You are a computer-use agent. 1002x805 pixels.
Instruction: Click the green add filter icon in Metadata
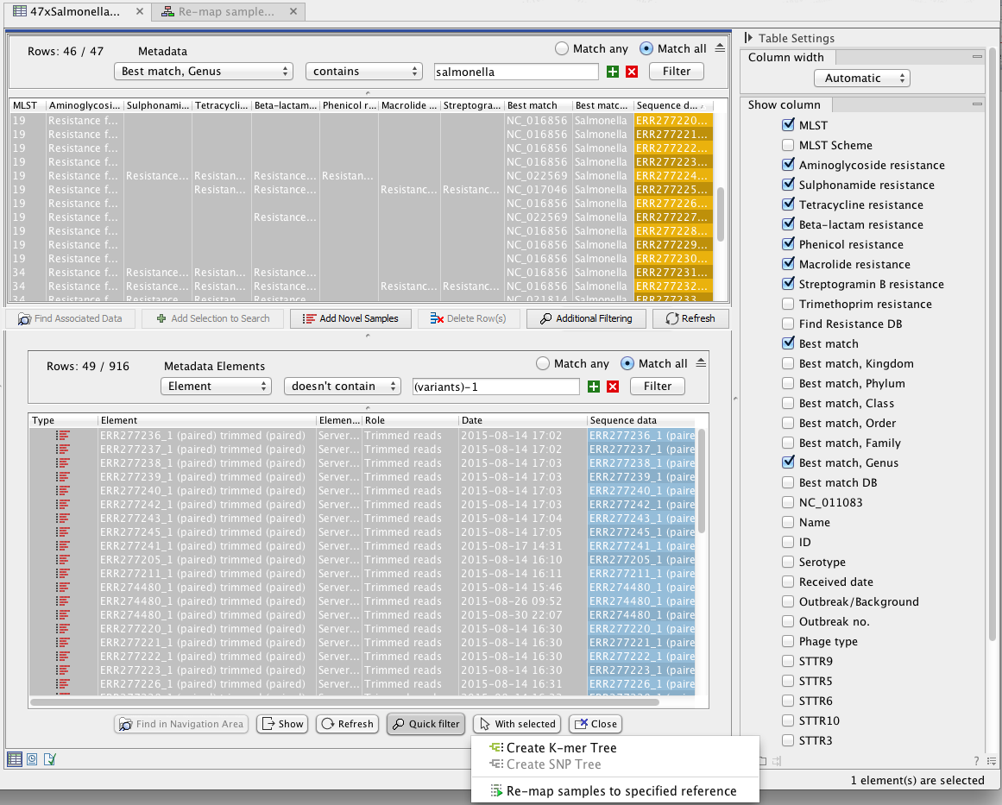(x=614, y=72)
